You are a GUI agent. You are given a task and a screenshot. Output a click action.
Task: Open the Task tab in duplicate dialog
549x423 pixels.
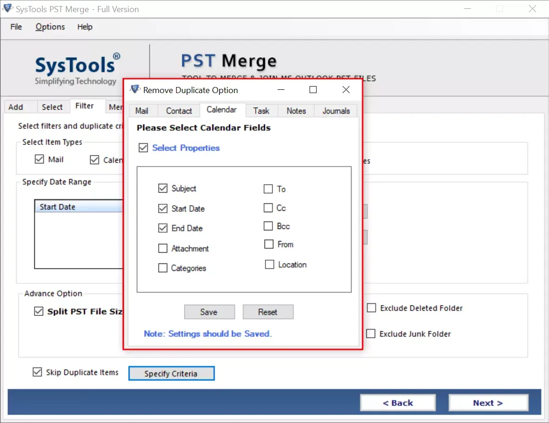(x=261, y=111)
